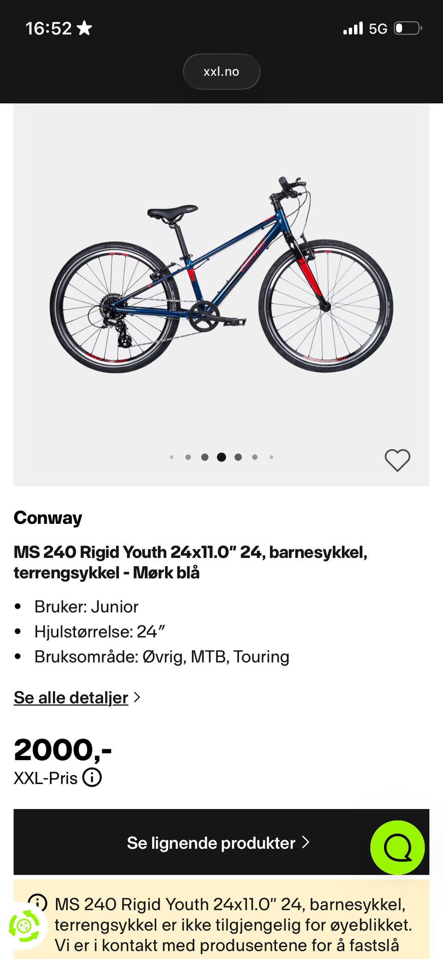
Task: Tap the info icon in the yellow availability notice
Action: (x=38, y=902)
